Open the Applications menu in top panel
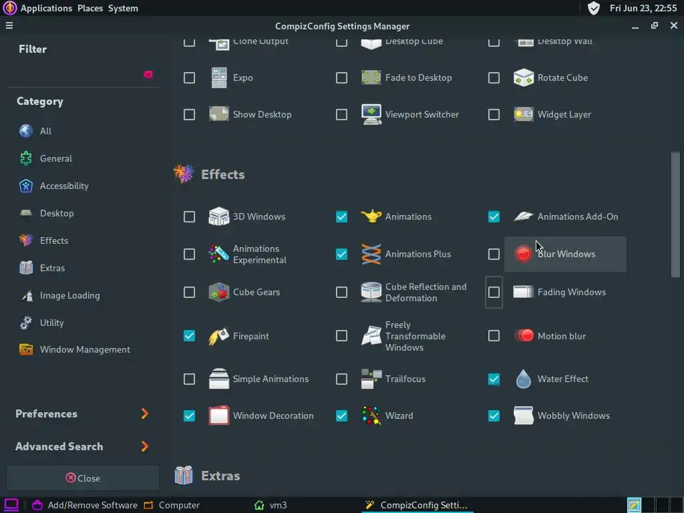The height and width of the screenshot is (513, 684). tap(46, 8)
